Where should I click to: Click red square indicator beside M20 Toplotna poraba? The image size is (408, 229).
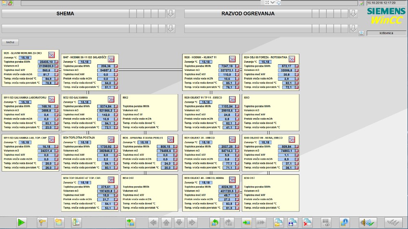[56, 62]
